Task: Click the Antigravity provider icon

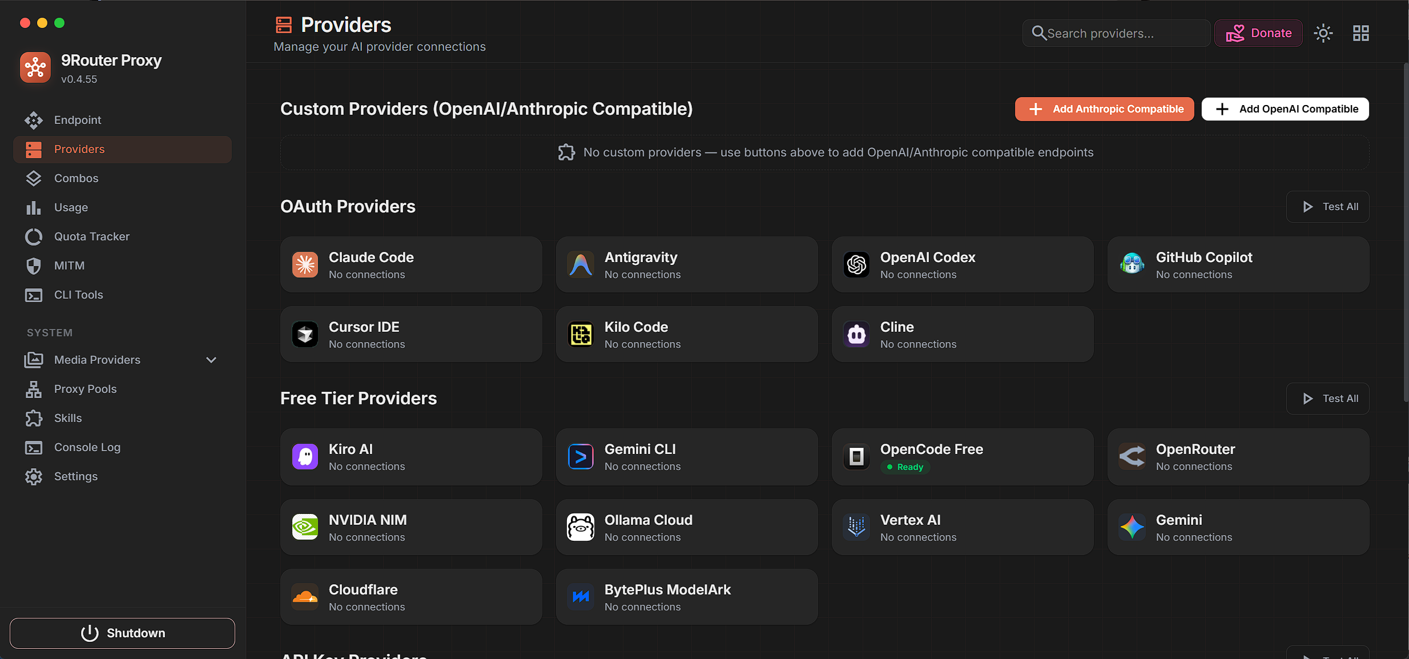Action: click(x=581, y=265)
